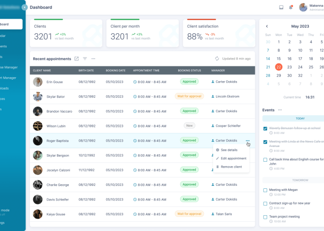Click clock icon in Brandon Vaccaro's row
Screen dimensions: 324x231
pyautogui.click(x=135, y=111)
